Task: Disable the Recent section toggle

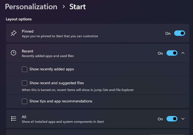Action: pos(172,53)
